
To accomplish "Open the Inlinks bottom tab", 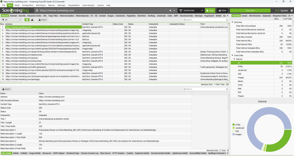I will [x=16, y=153].
